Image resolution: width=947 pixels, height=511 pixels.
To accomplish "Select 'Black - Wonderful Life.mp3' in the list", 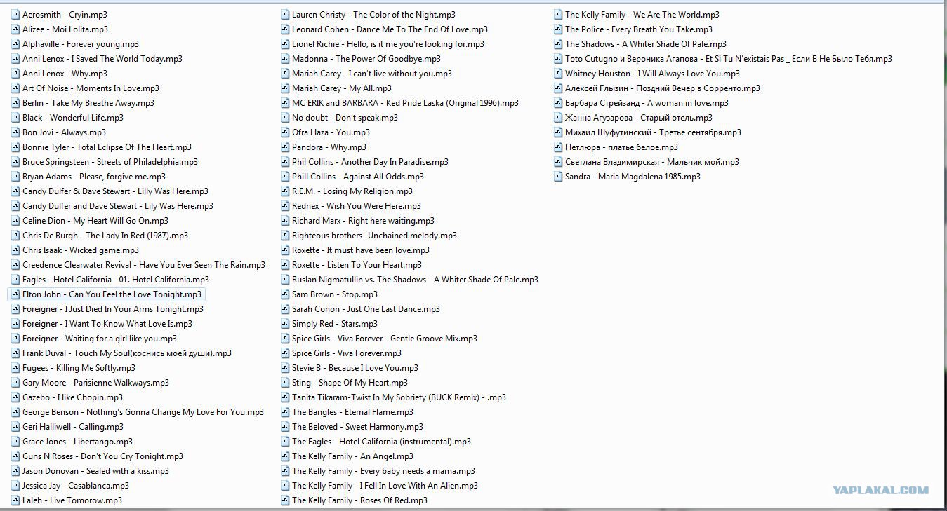I will point(73,118).
